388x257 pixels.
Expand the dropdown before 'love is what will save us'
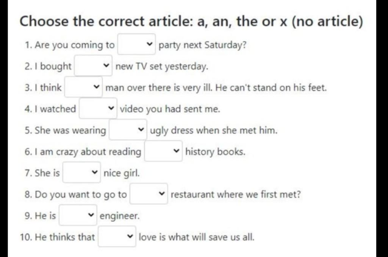117,237
